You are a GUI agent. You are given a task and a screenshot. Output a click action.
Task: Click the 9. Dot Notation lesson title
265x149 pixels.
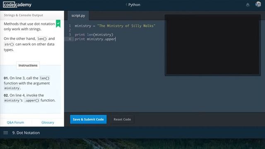pyautogui.click(x=26, y=133)
